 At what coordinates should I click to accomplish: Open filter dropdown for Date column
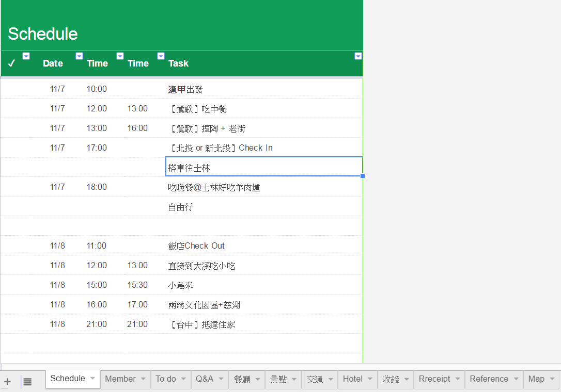[x=80, y=56]
